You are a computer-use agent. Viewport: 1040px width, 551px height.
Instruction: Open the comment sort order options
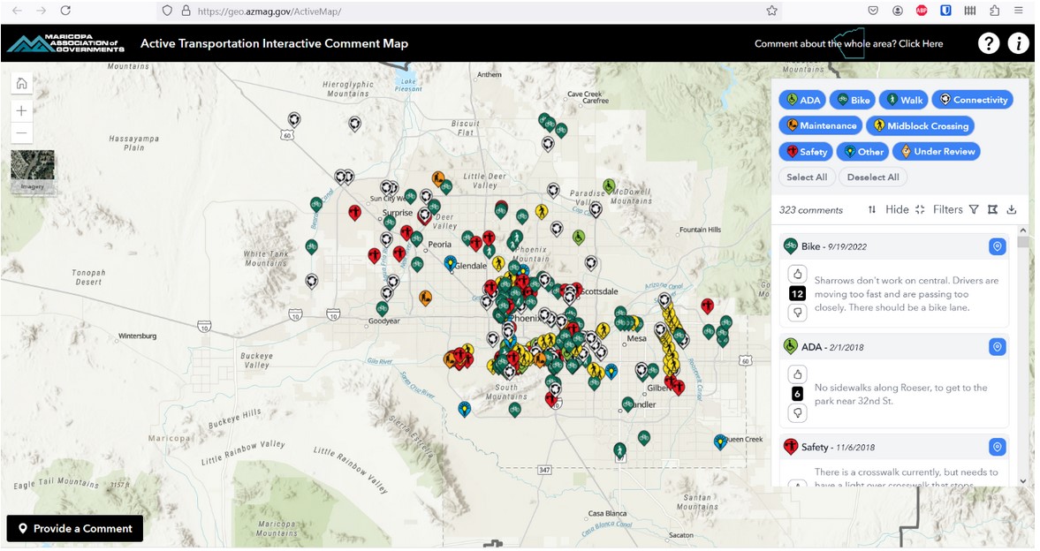872,210
